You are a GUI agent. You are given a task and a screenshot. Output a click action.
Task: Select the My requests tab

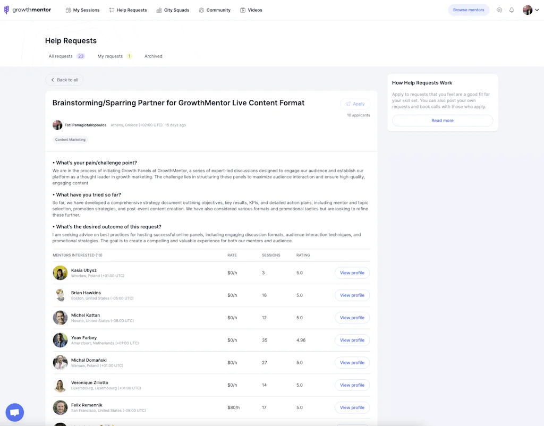pyautogui.click(x=110, y=56)
